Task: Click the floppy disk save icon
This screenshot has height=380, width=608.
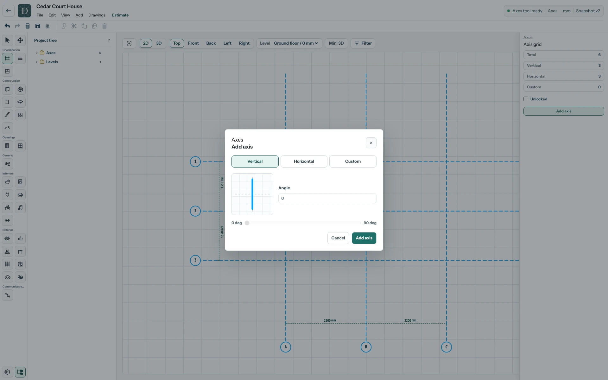Action: 38,26
